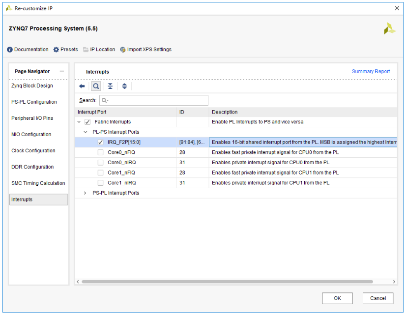Click the Core0_nIRQ ID value 31

click(182, 163)
